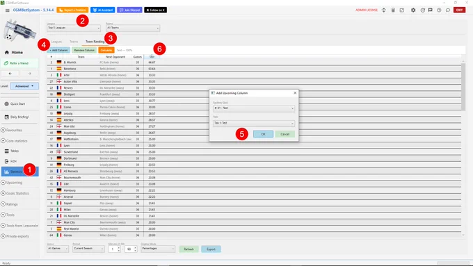Click the Report a Problem button
This screenshot has height=266, width=473.
coord(72,10)
